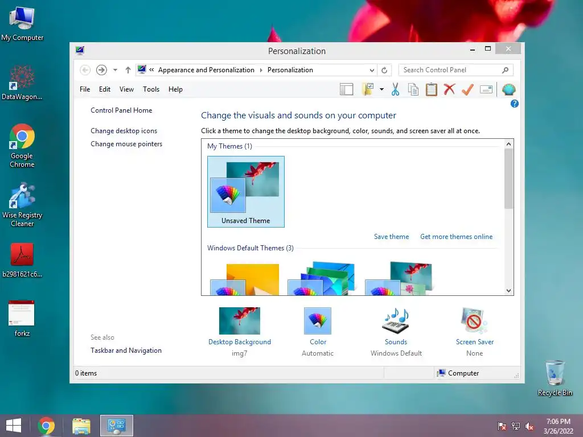Select the yellow Windows default theme
This screenshot has height=437, width=583.
click(x=245, y=279)
